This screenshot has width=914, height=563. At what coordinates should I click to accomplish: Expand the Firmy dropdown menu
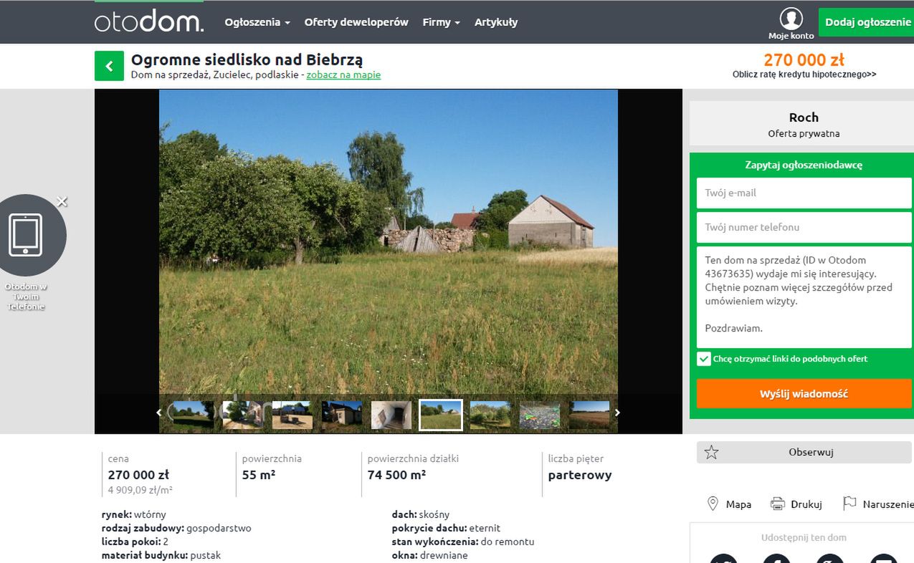coord(442,22)
